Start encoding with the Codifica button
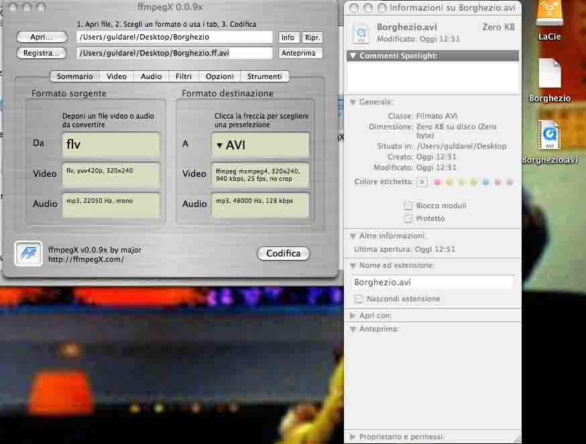This screenshot has width=586, height=444. 284,254
